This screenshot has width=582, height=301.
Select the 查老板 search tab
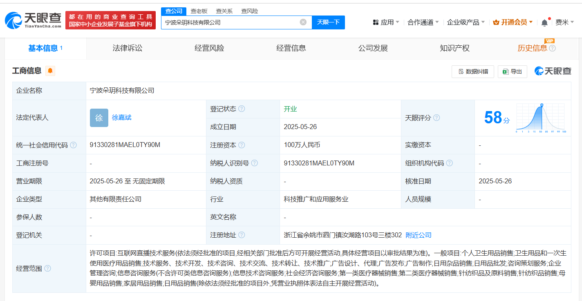199,11
